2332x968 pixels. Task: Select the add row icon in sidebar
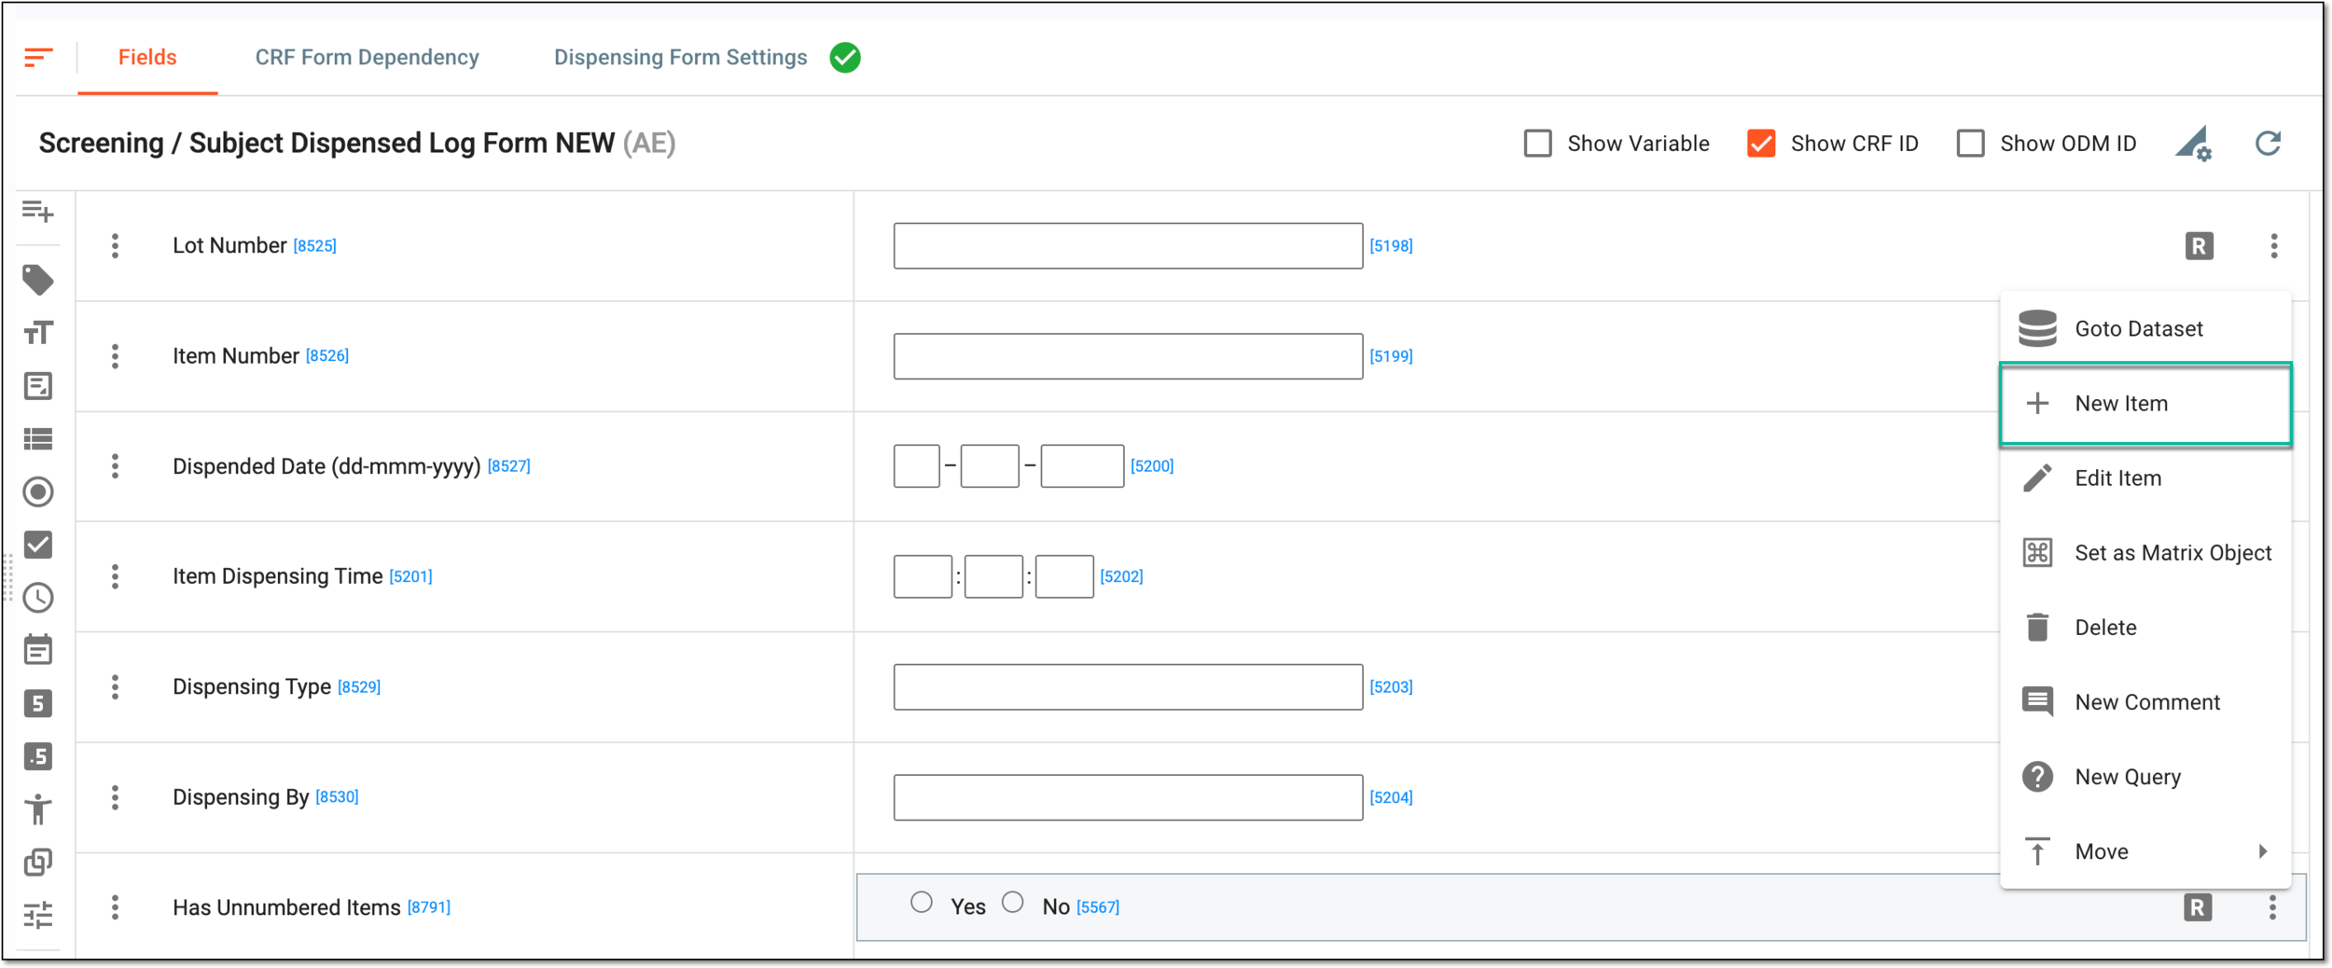point(38,212)
